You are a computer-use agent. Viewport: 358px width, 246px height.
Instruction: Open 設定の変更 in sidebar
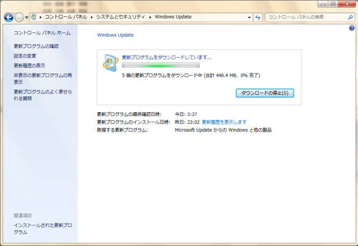(25, 56)
